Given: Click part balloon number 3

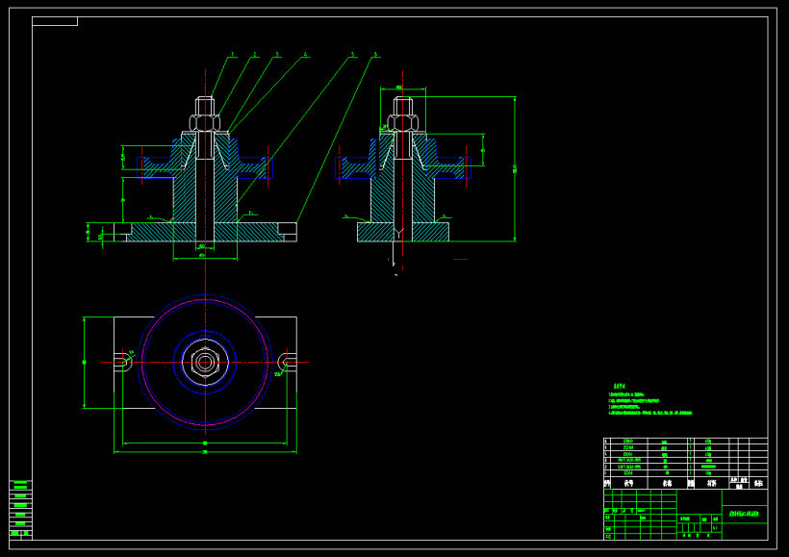Looking at the screenshot, I should pos(277,54).
